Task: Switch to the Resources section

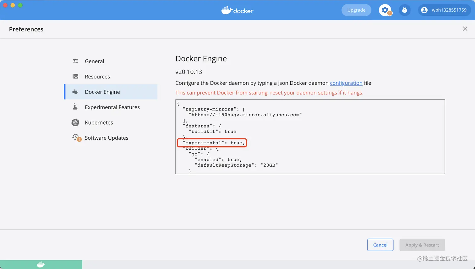Action: coord(97,77)
